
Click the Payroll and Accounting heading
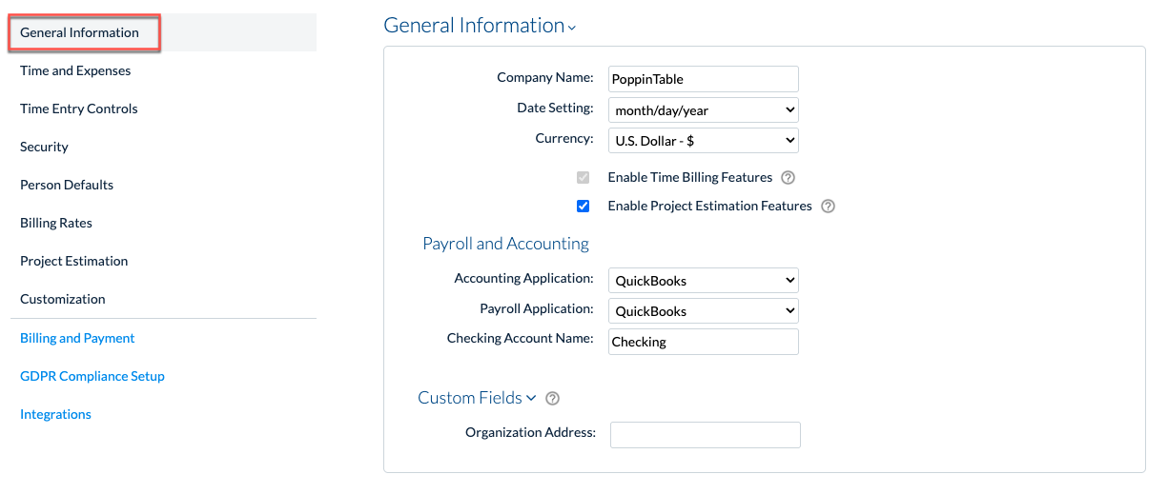505,244
